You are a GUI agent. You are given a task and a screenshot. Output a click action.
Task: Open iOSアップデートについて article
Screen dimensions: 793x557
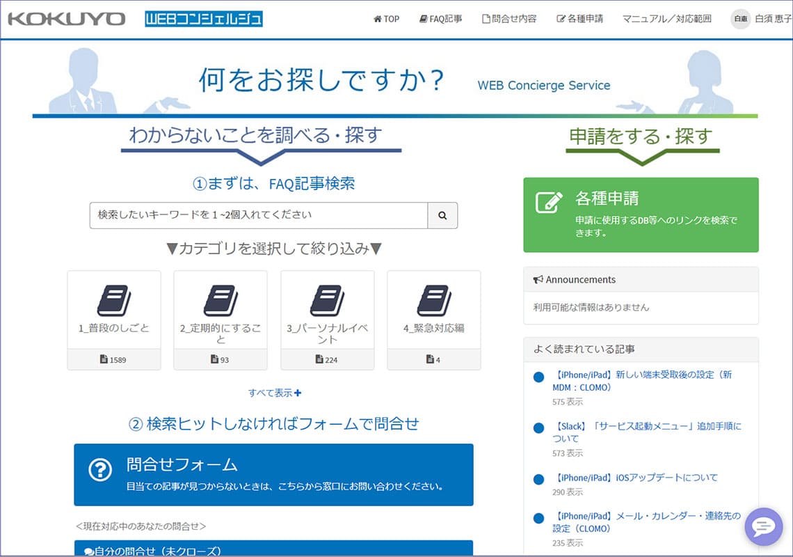pos(634,478)
